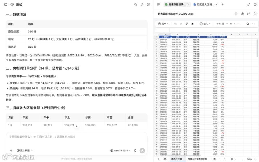259x162 pixels.
Task: Open the font size 11 dropdown
Action: tap(233, 24)
